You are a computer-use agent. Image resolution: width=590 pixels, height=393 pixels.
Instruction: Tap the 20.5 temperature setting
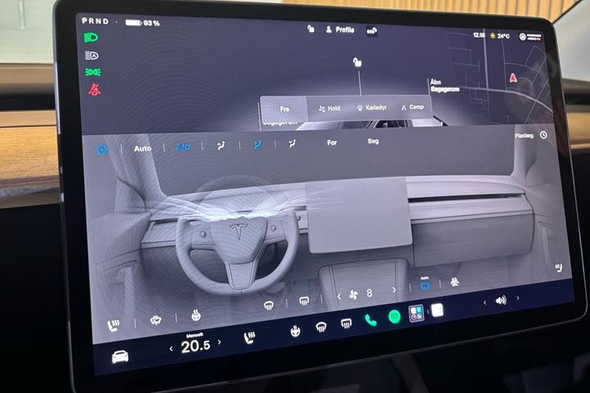pyautogui.click(x=195, y=346)
